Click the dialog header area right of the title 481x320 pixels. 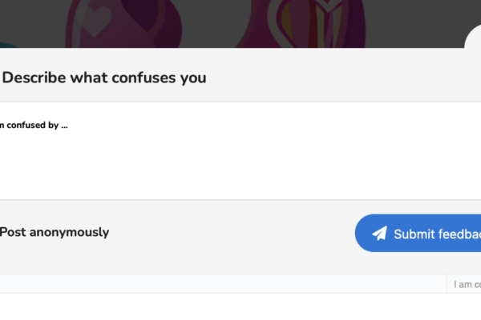coord(338,77)
